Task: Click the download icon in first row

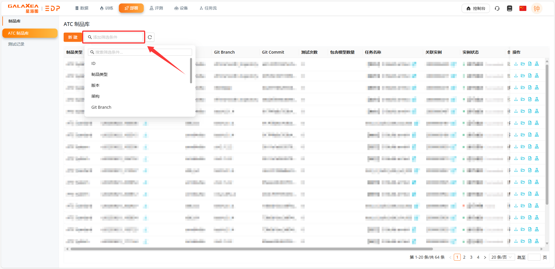Action: point(516,64)
